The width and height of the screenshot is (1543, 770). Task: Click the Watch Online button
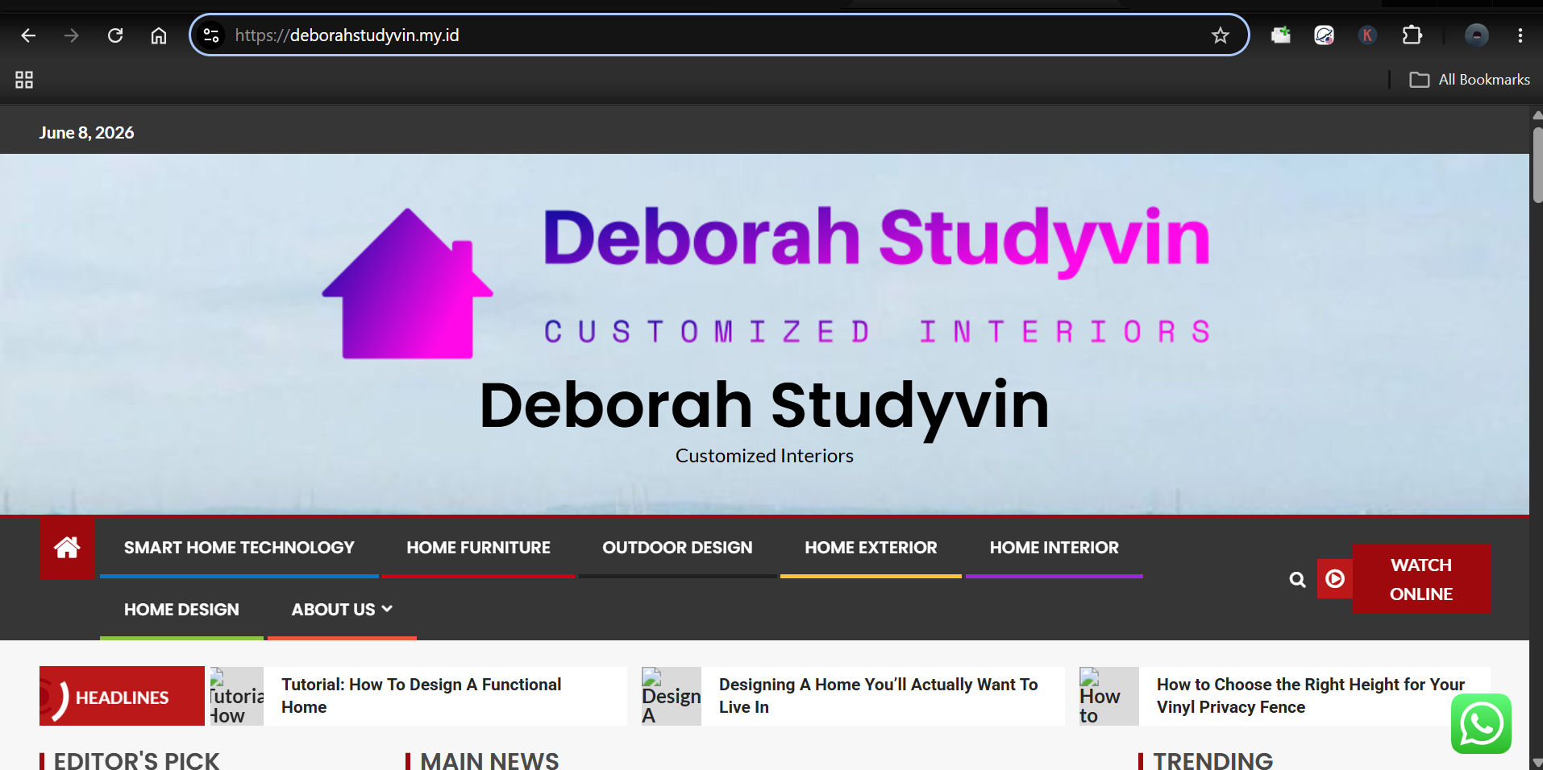[x=1421, y=579]
